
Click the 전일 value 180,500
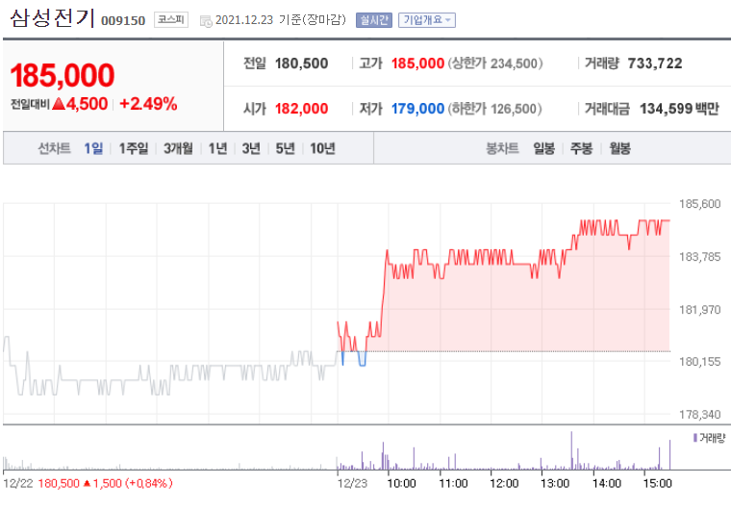tap(302, 64)
